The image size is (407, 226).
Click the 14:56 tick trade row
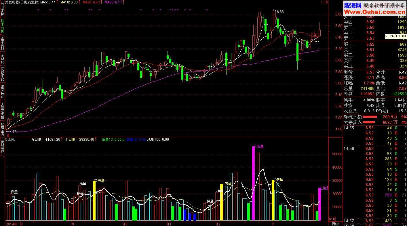coord(375,148)
